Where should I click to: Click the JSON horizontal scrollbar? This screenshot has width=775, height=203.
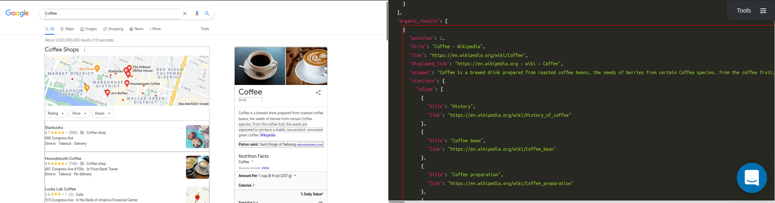397,202
